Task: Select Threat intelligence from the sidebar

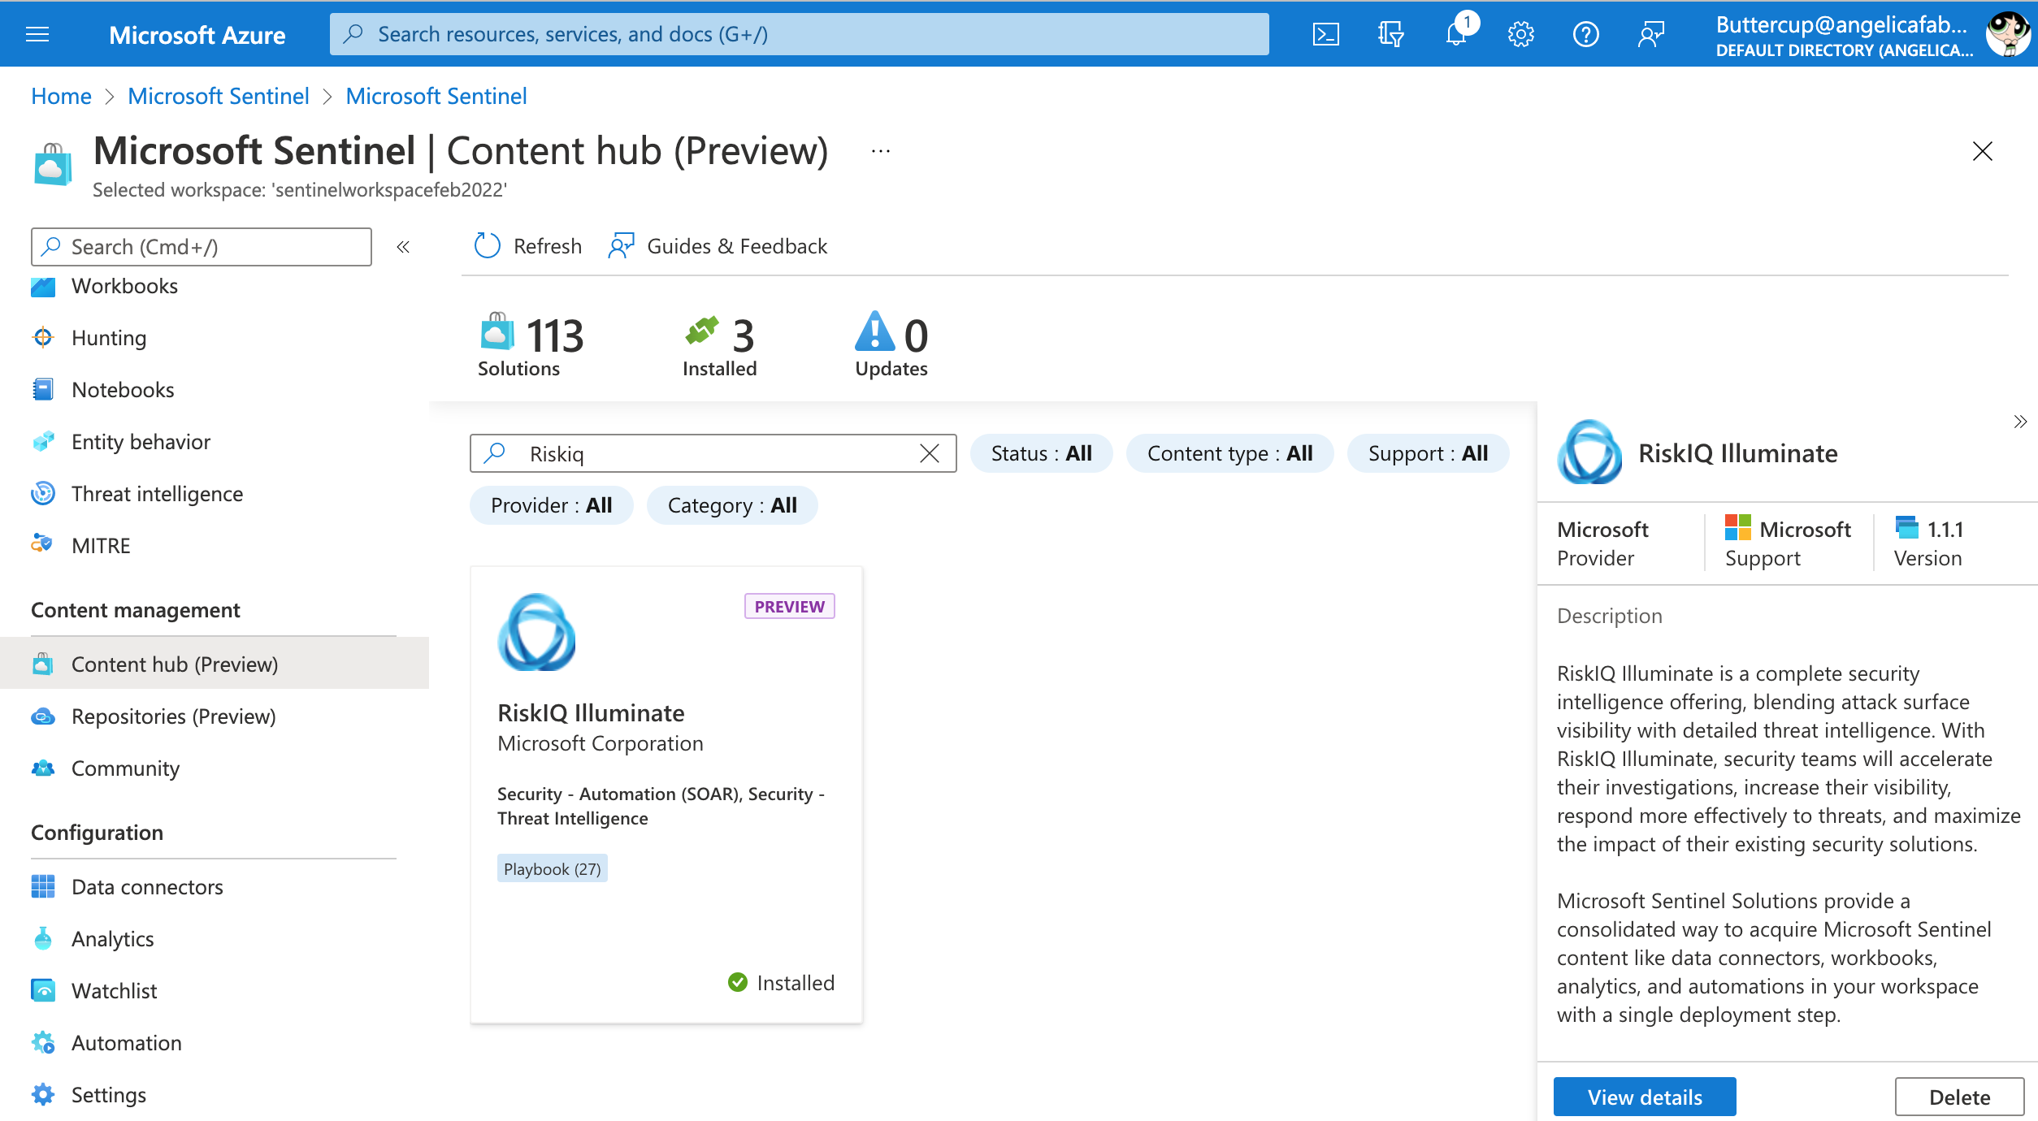Action: click(157, 493)
